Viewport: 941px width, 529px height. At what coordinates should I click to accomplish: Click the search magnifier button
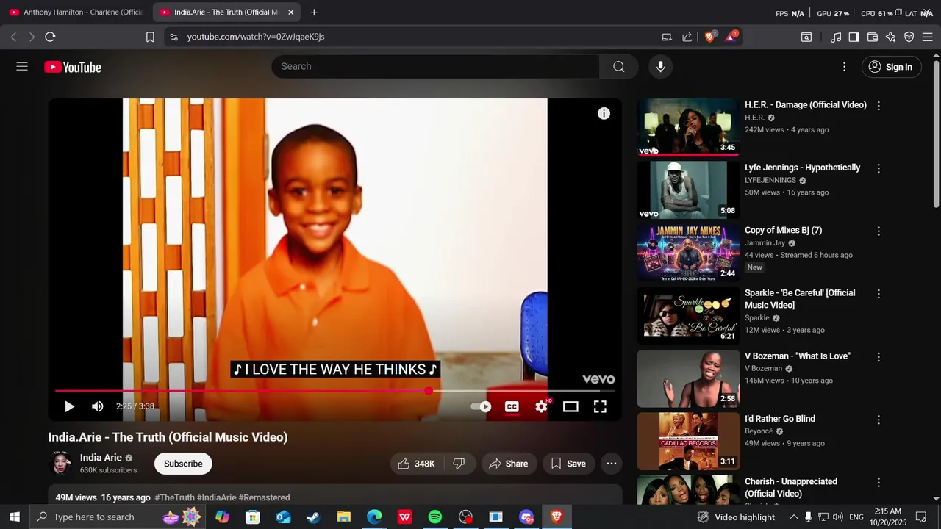[619, 67]
